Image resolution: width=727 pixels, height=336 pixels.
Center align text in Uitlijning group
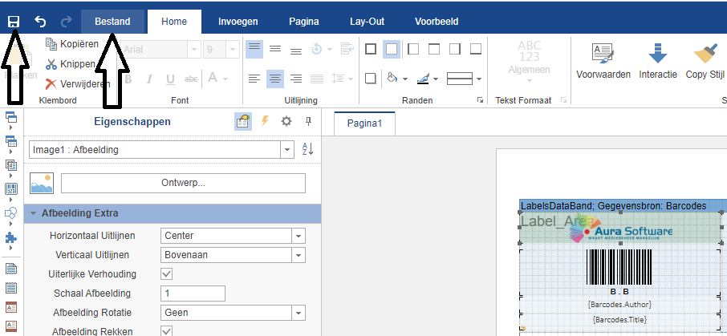(275, 79)
